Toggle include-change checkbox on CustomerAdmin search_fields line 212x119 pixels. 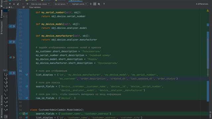pos(24,114)
